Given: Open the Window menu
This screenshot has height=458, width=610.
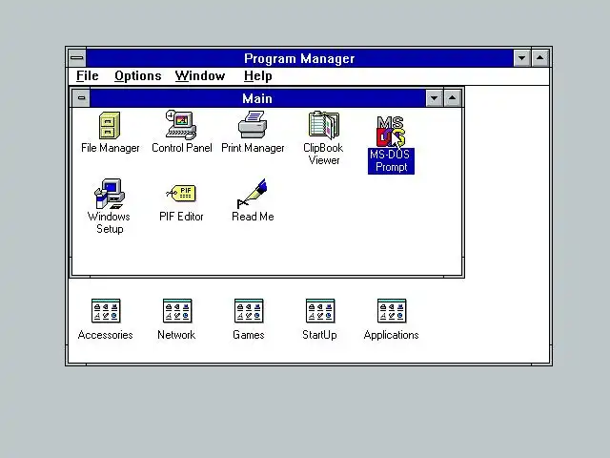Looking at the screenshot, I should coord(200,76).
